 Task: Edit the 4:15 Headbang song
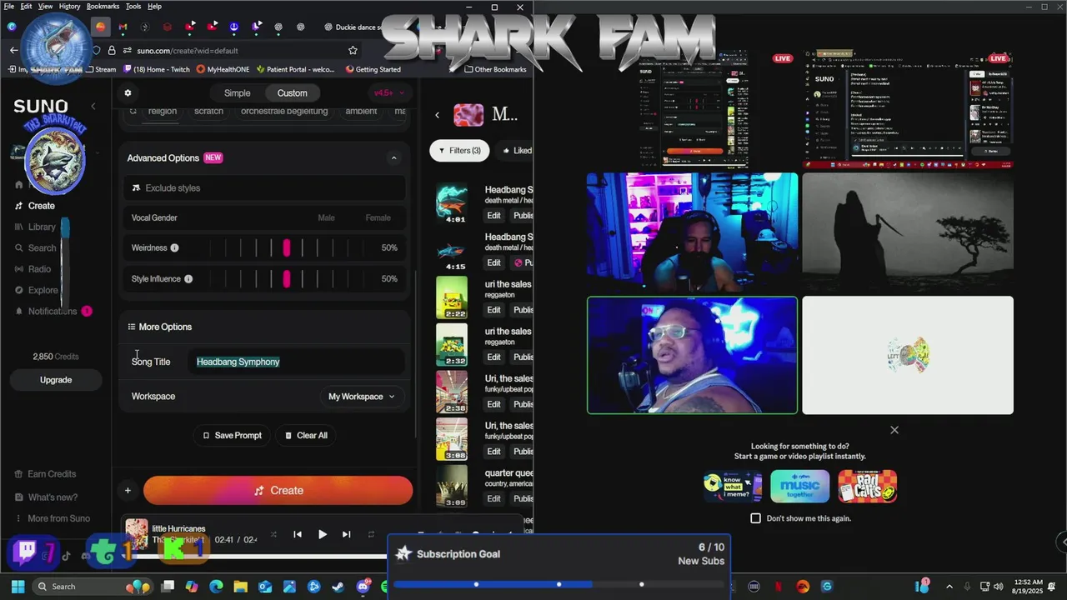tap(493, 262)
